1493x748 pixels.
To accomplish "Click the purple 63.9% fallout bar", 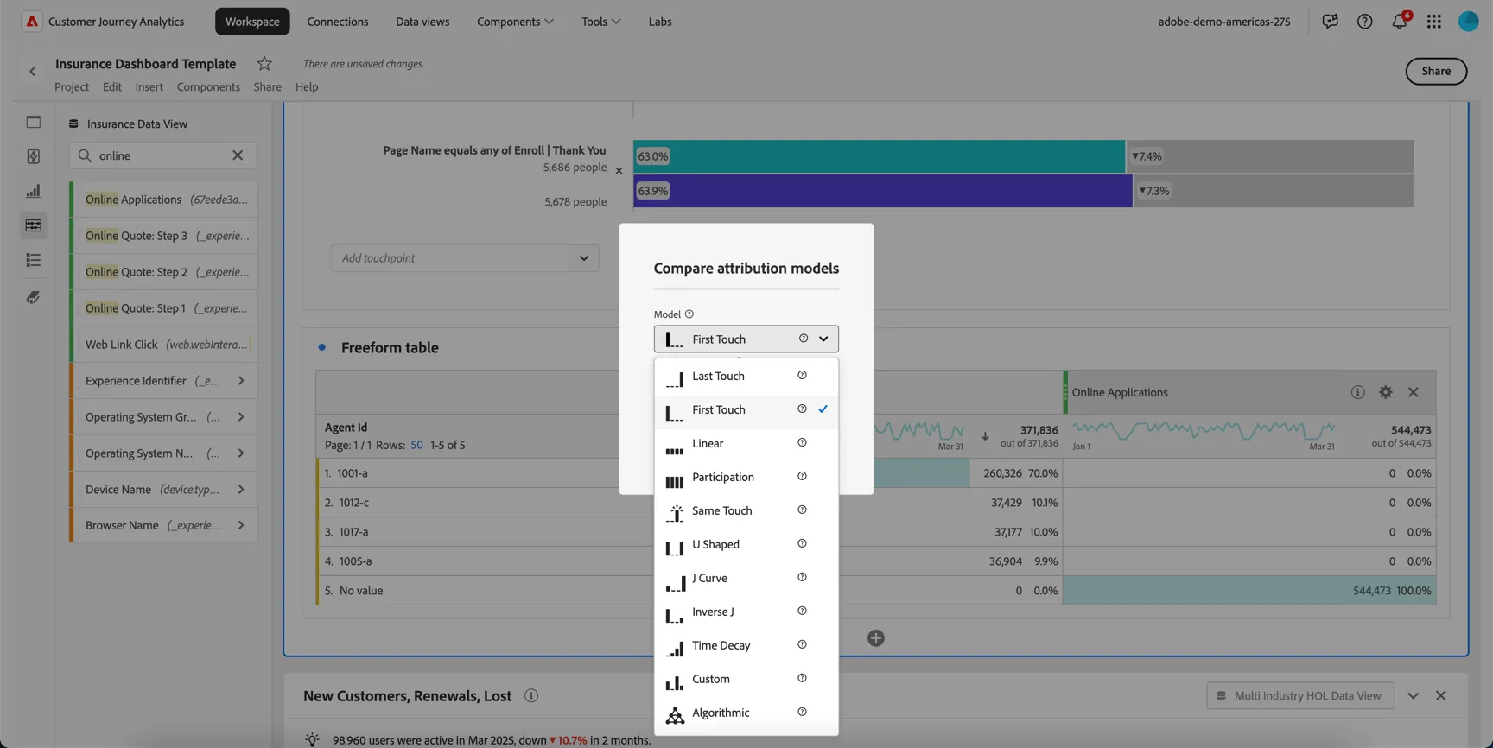I will (883, 191).
